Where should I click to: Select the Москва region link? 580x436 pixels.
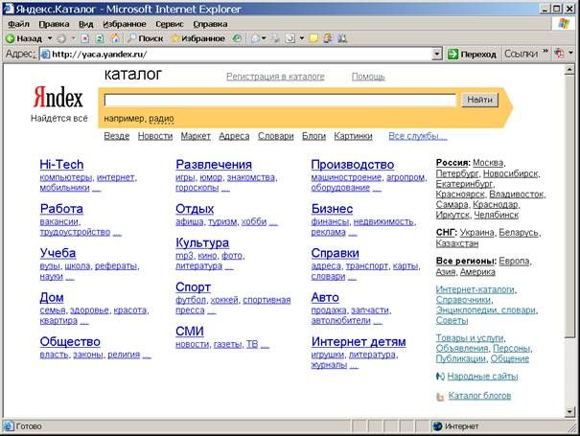tap(488, 163)
